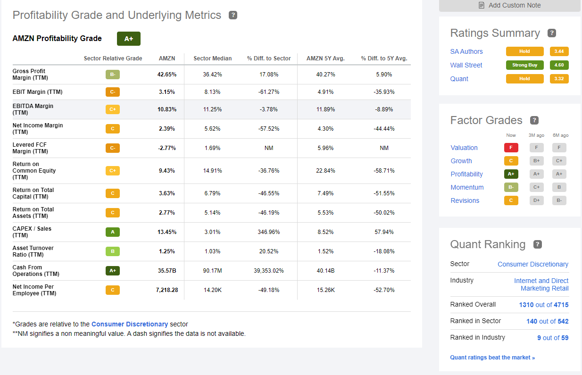
Task: Click the % Diff. to 5Y Avg. column header
Action: click(384, 58)
